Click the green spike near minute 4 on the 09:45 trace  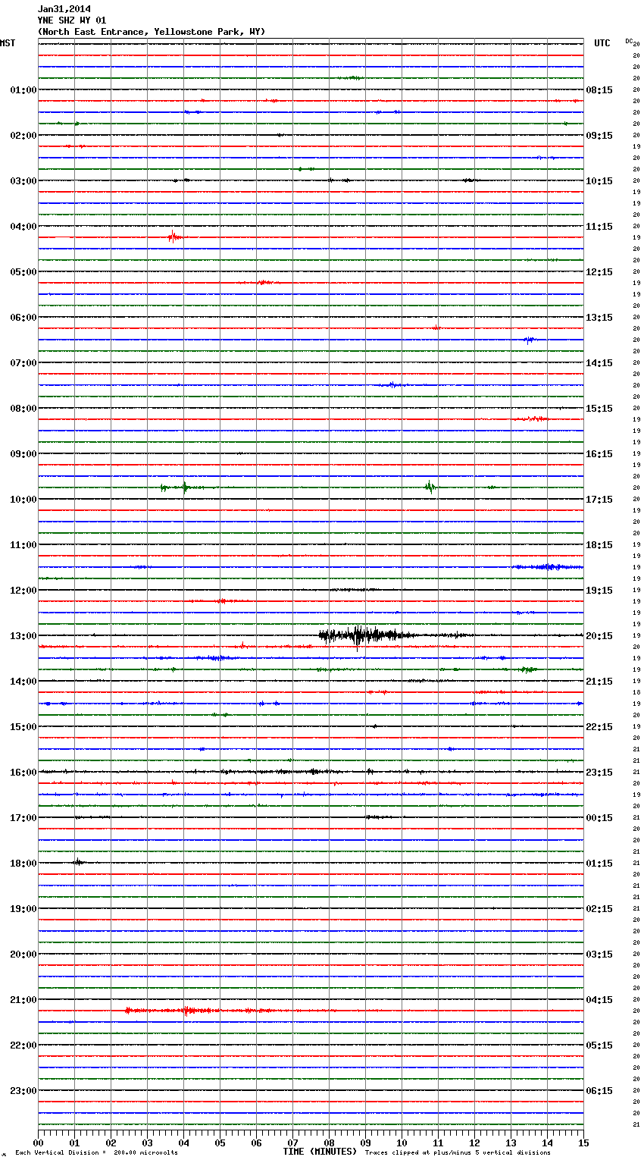pyautogui.click(x=184, y=487)
